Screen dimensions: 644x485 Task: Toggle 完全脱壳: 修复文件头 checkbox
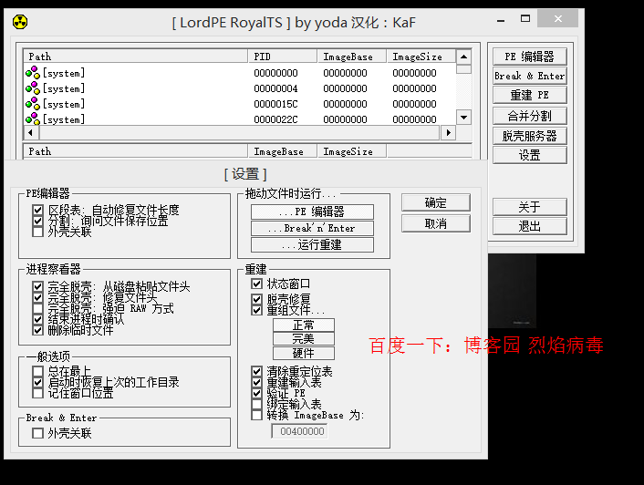point(37,297)
